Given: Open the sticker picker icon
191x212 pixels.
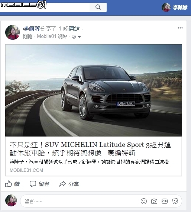Looking at the screenshot, I should click(175, 201).
